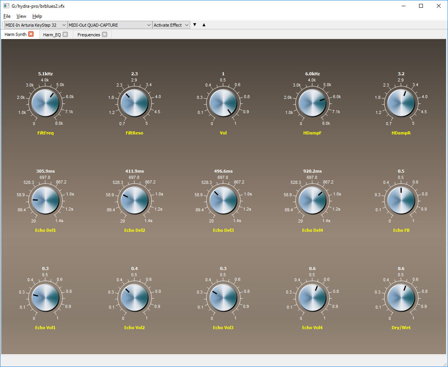Click the Echo Vol1 knob

click(46, 297)
